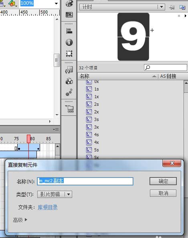The image size is (188, 238).
Task: Click the library search input field
Action: (x=166, y=67)
